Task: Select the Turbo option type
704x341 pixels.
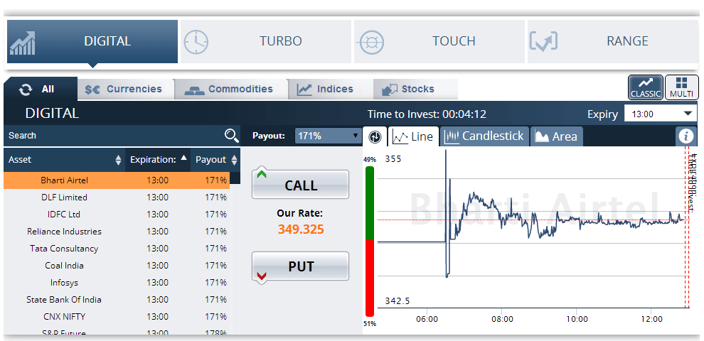Action: coord(266,41)
